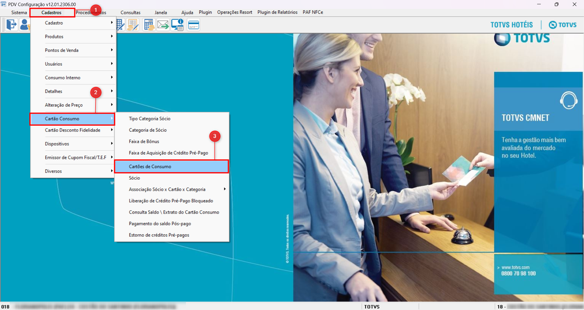Expand the Cadastro submenu
Screen dimensions: 584x310
point(73,23)
